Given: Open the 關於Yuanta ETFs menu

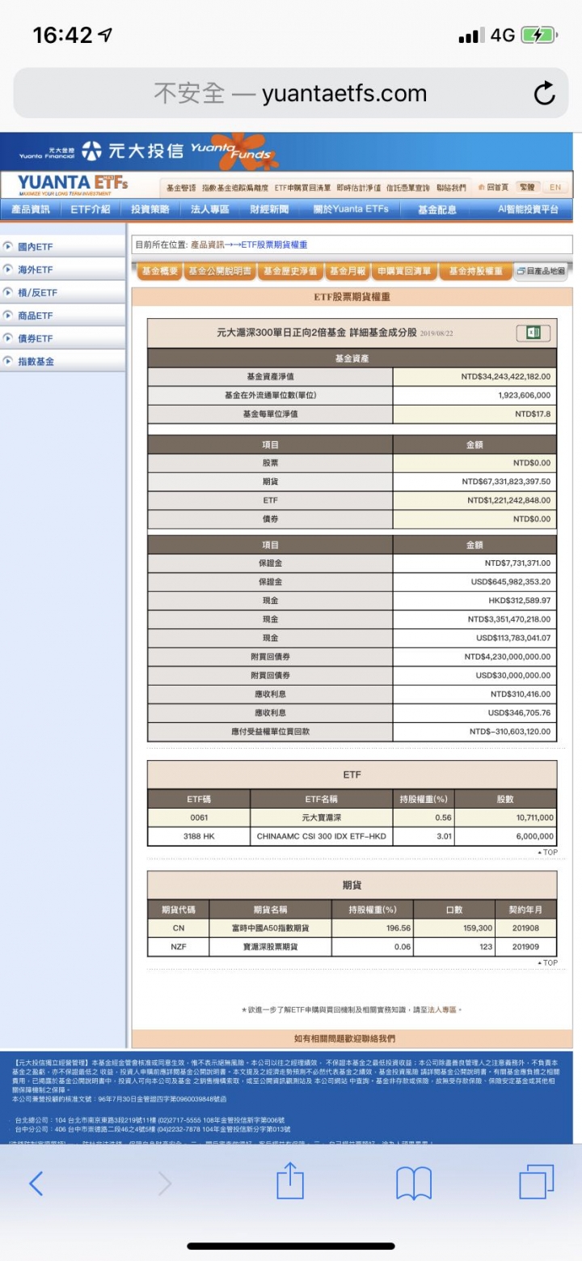Looking at the screenshot, I should pyautogui.click(x=351, y=210).
